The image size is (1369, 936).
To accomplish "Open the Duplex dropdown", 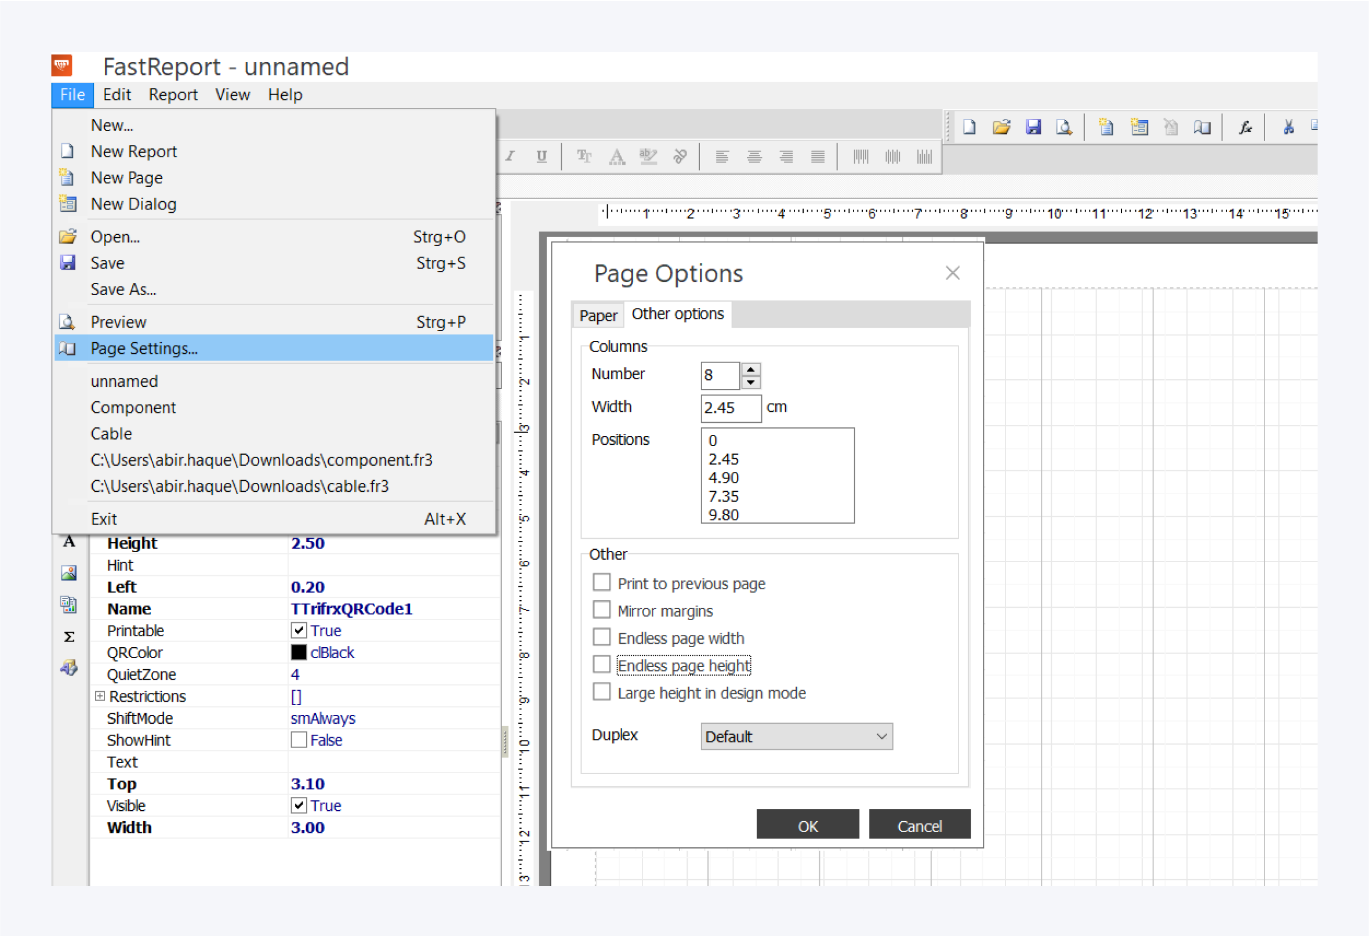I will (x=797, y=737).
